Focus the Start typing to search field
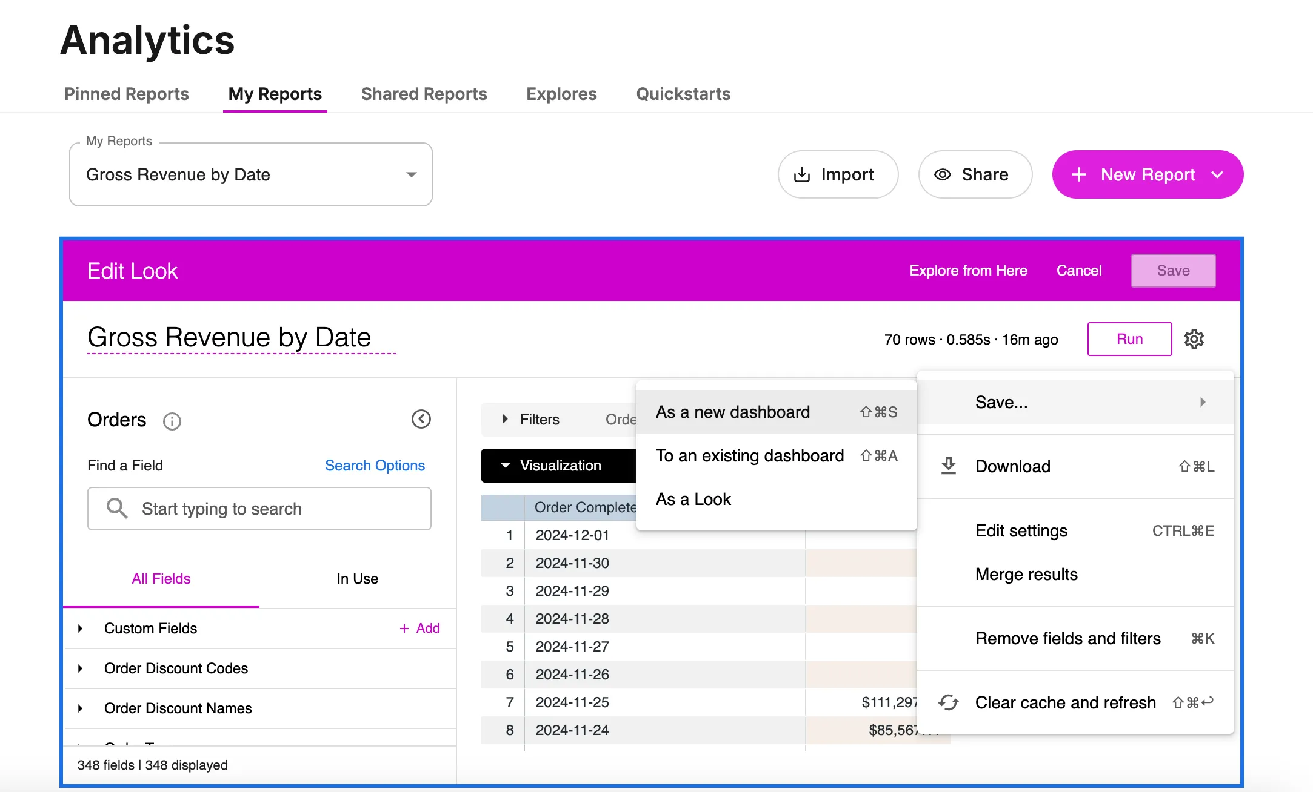1313x792 pixels. click(x=259, y=509)
